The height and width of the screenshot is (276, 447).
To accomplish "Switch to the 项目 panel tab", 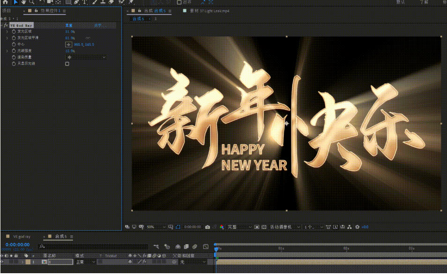I will [x=7, y=10].
